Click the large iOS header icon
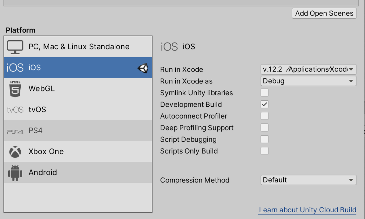 [169, 47]
